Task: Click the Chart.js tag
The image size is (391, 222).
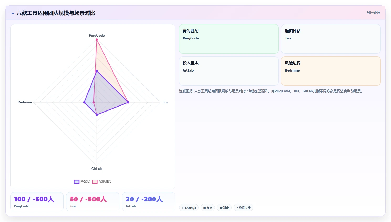Action: coord(189,208)
